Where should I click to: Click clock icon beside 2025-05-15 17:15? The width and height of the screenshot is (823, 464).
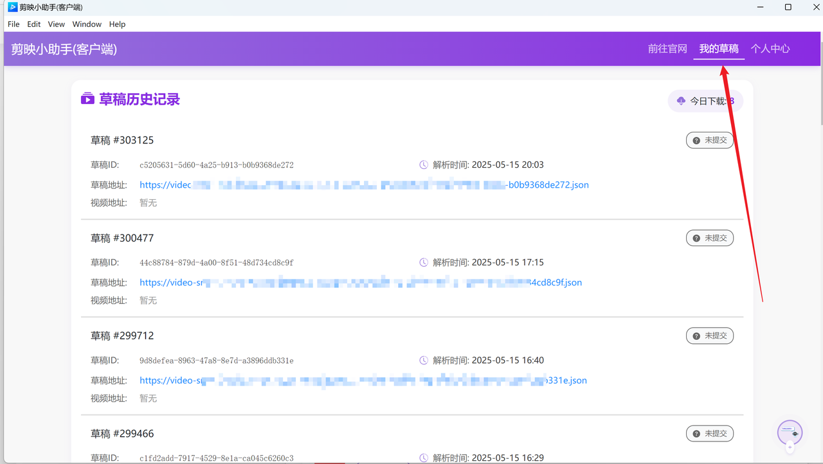point(424,263)
